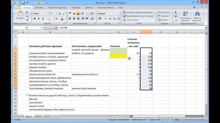Apply percent style format

tap(106, 18)
